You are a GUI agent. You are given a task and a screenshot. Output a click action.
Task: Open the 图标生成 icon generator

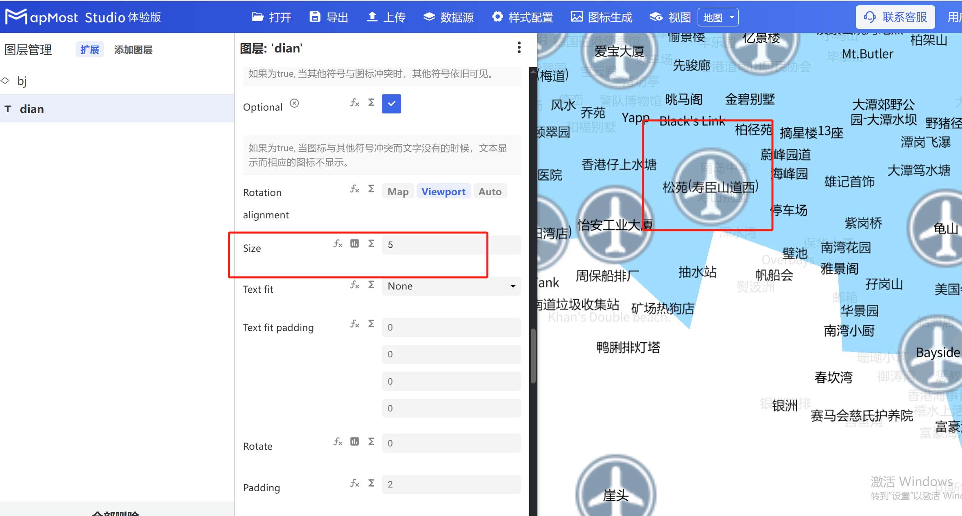pos(601,17)
